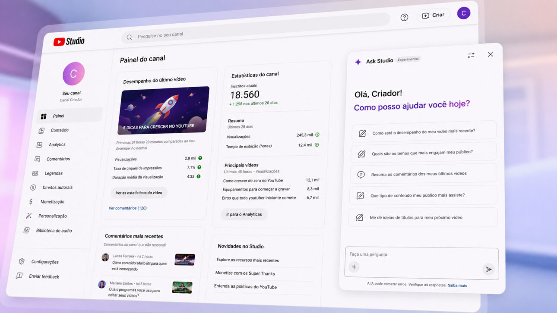
Task: Select prompt about temas que mais engajam
Action: tap(423, 153)
